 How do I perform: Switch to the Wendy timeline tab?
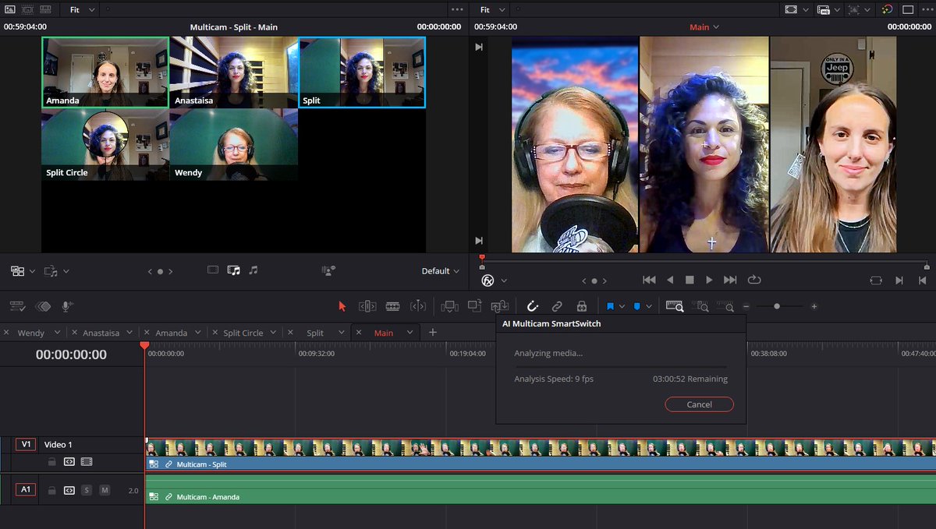31,332
